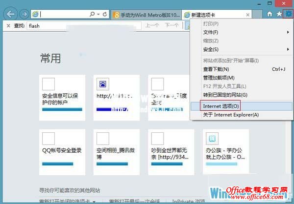The image size is (294, 204).
Task: Expand the 文件(F) submenu arrow
Action: click(288, 32)
